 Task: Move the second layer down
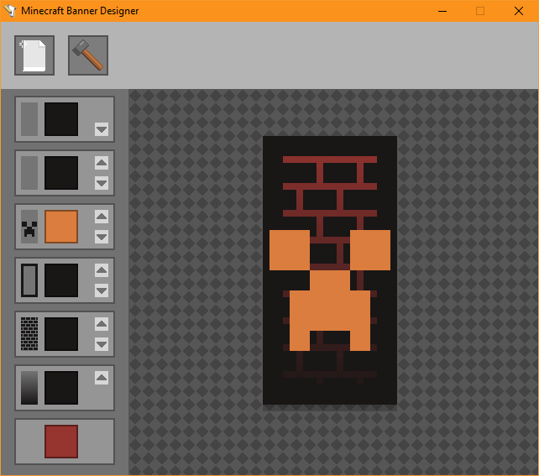tap(102, 183)
